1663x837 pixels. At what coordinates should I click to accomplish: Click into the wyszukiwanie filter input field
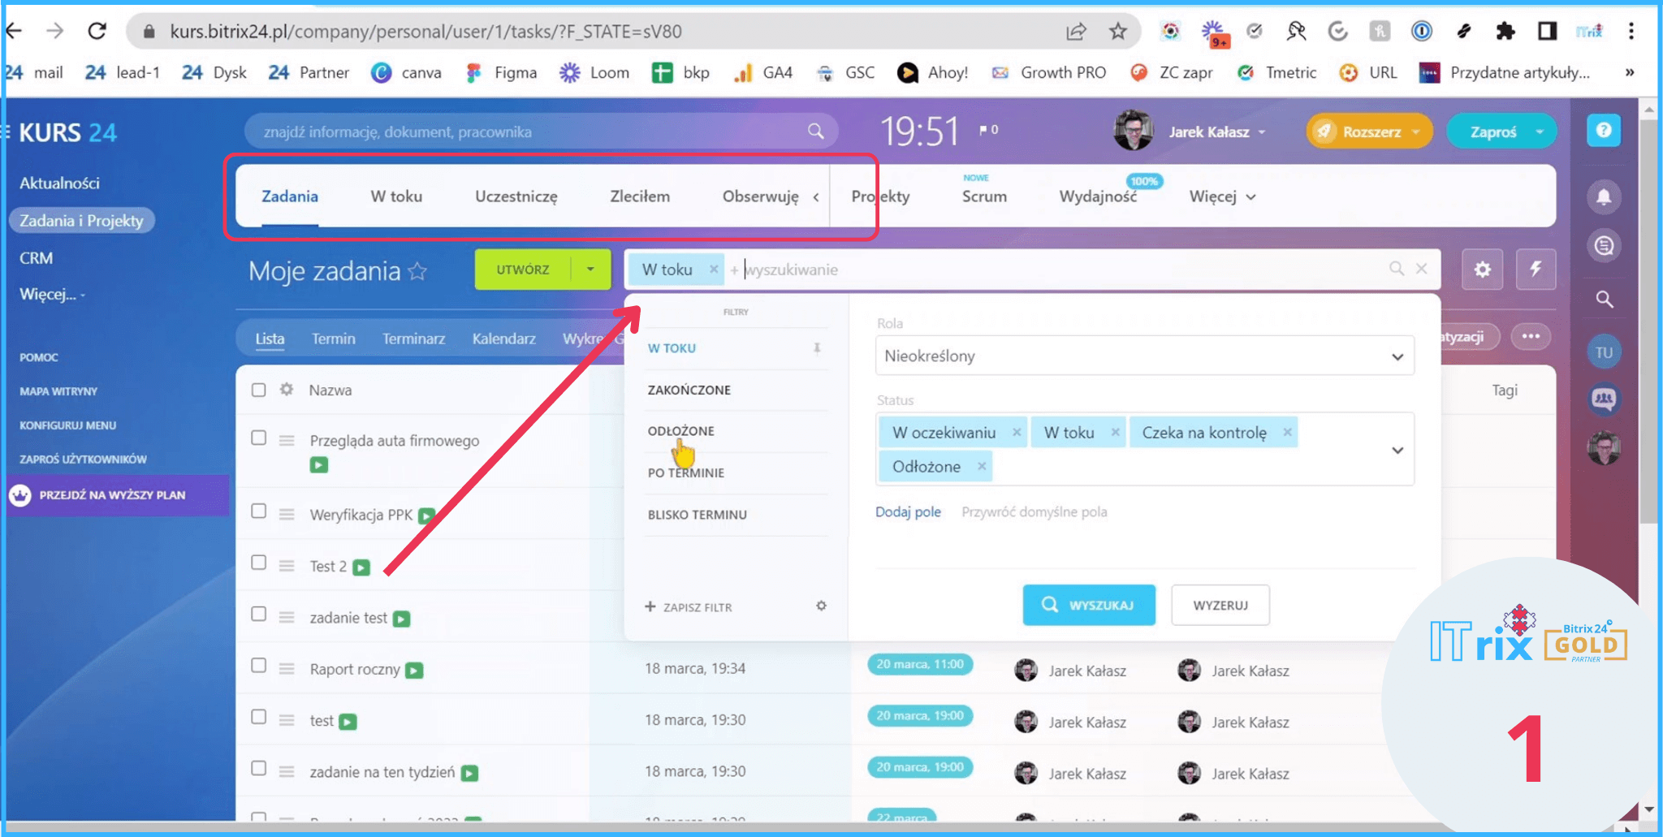1056,270
